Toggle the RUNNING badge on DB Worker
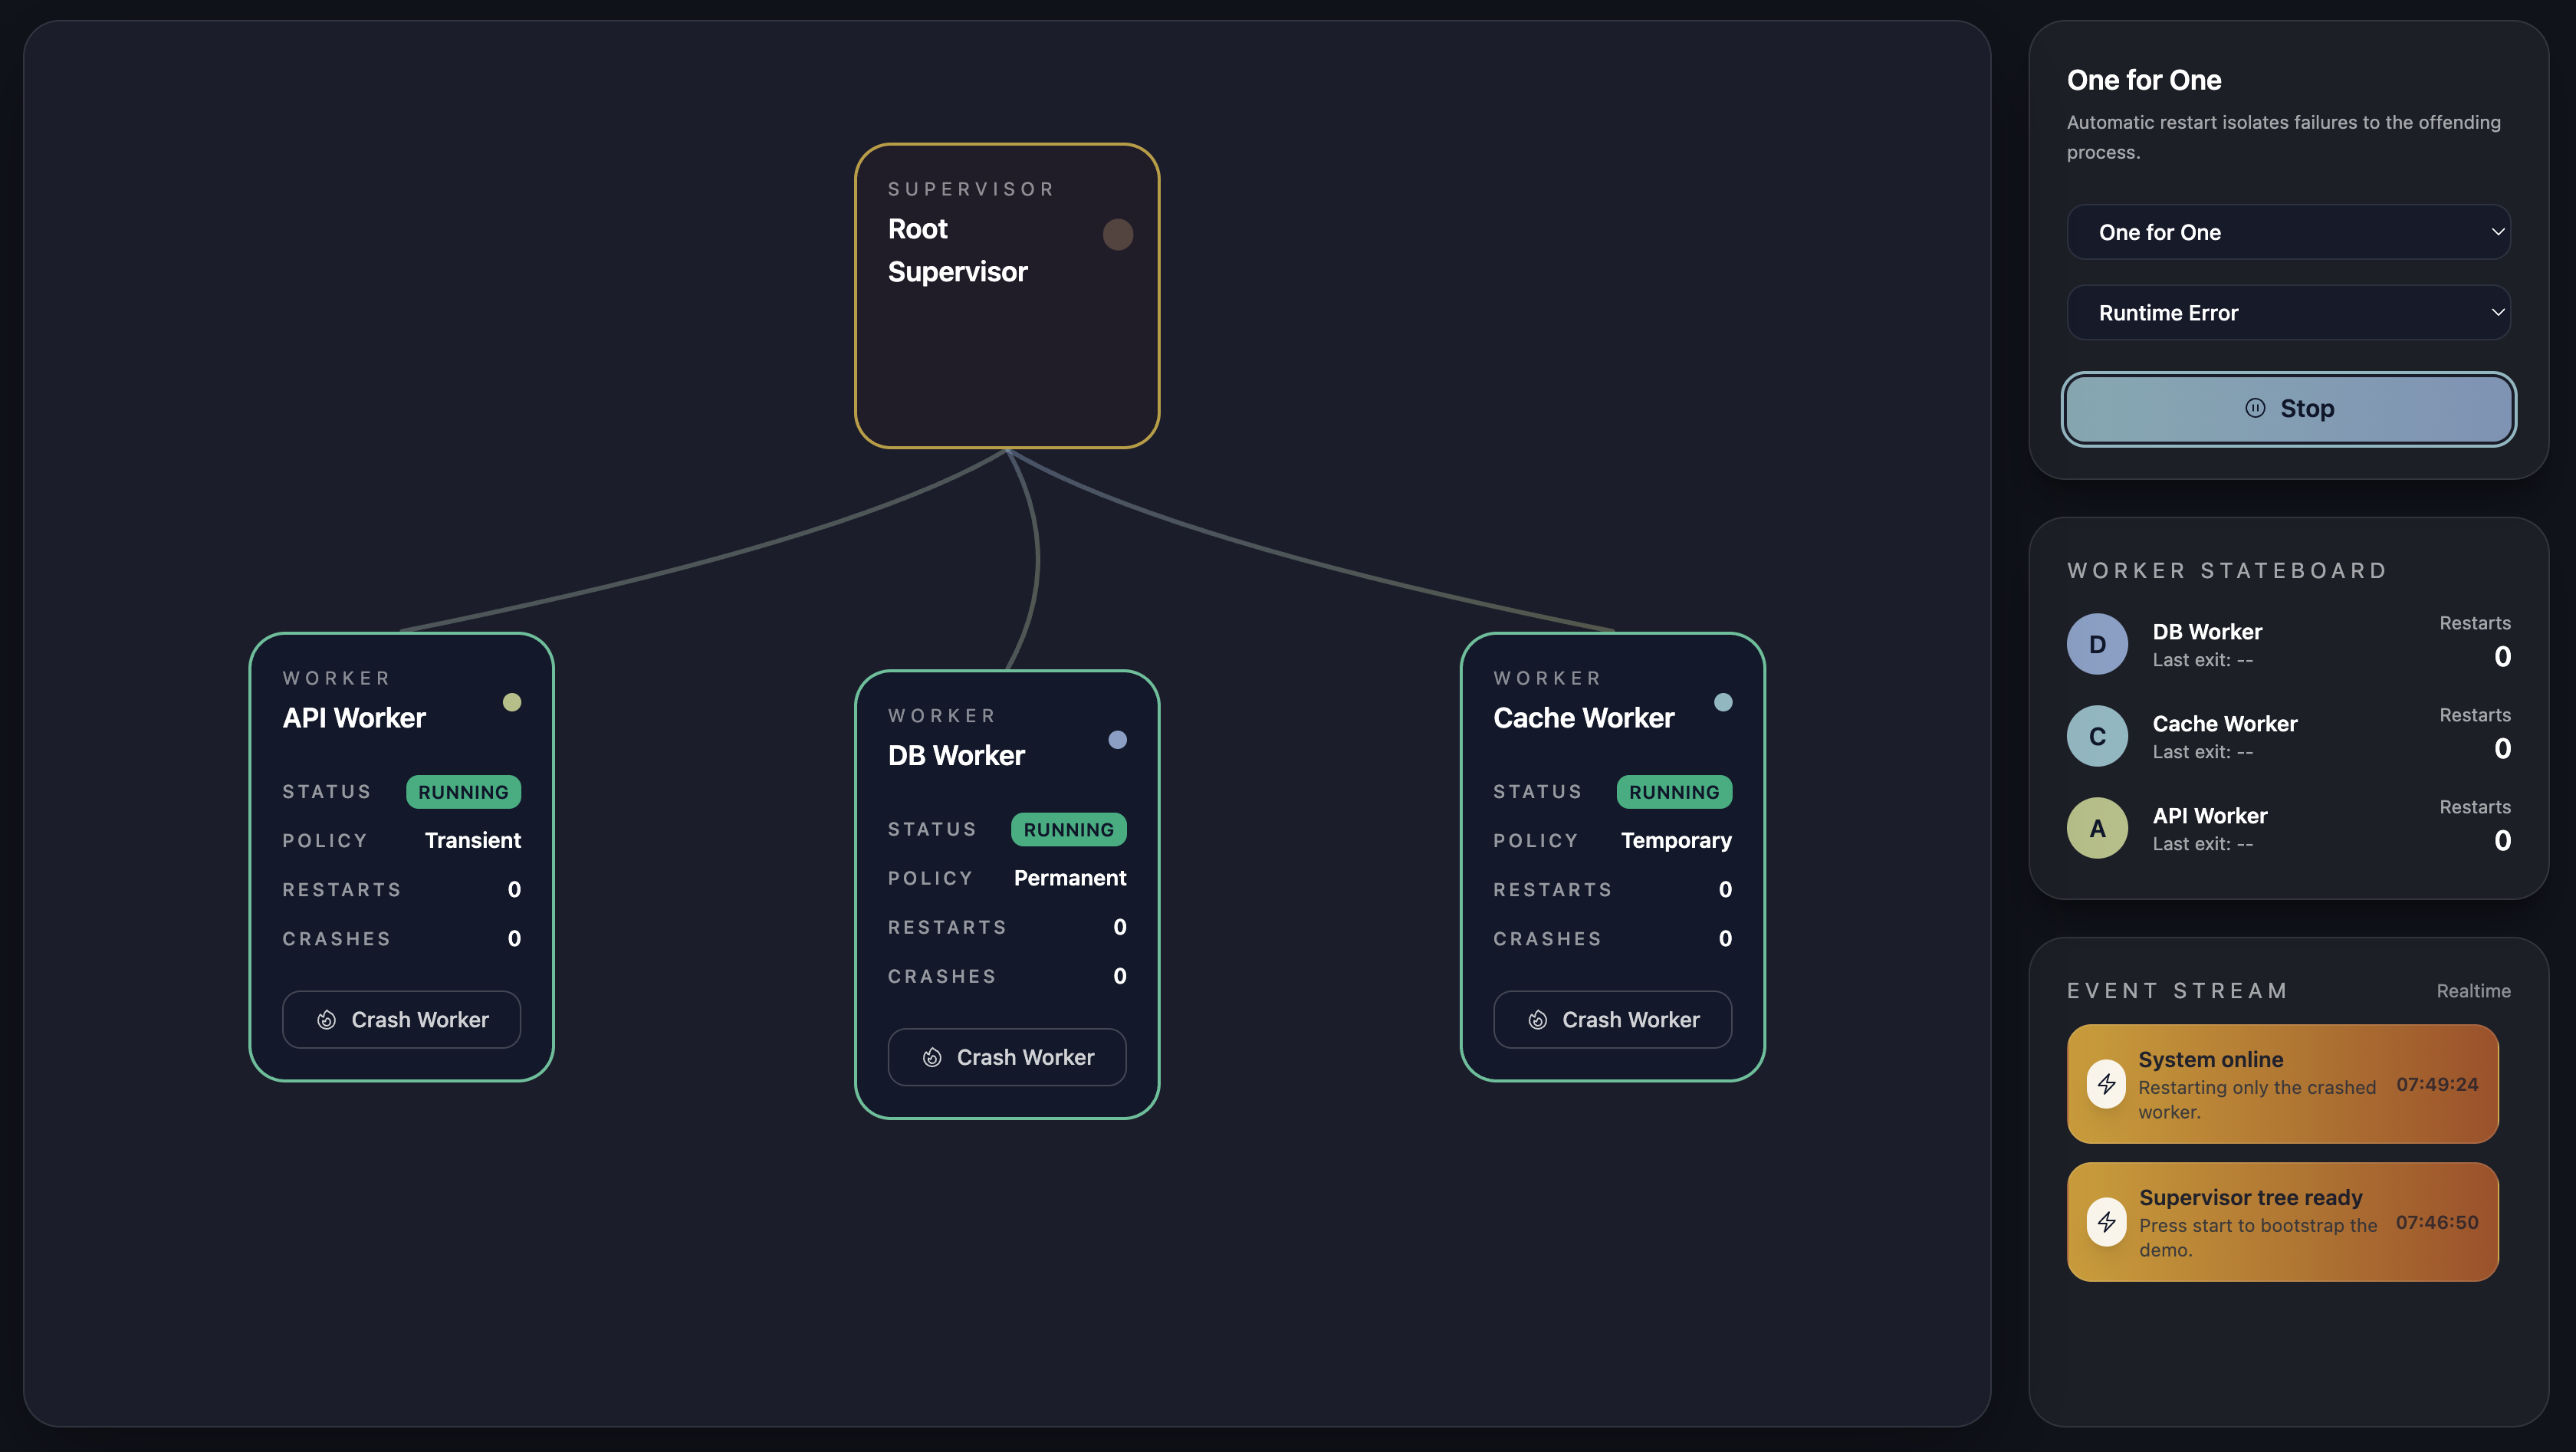 (x=1069, y=829)
